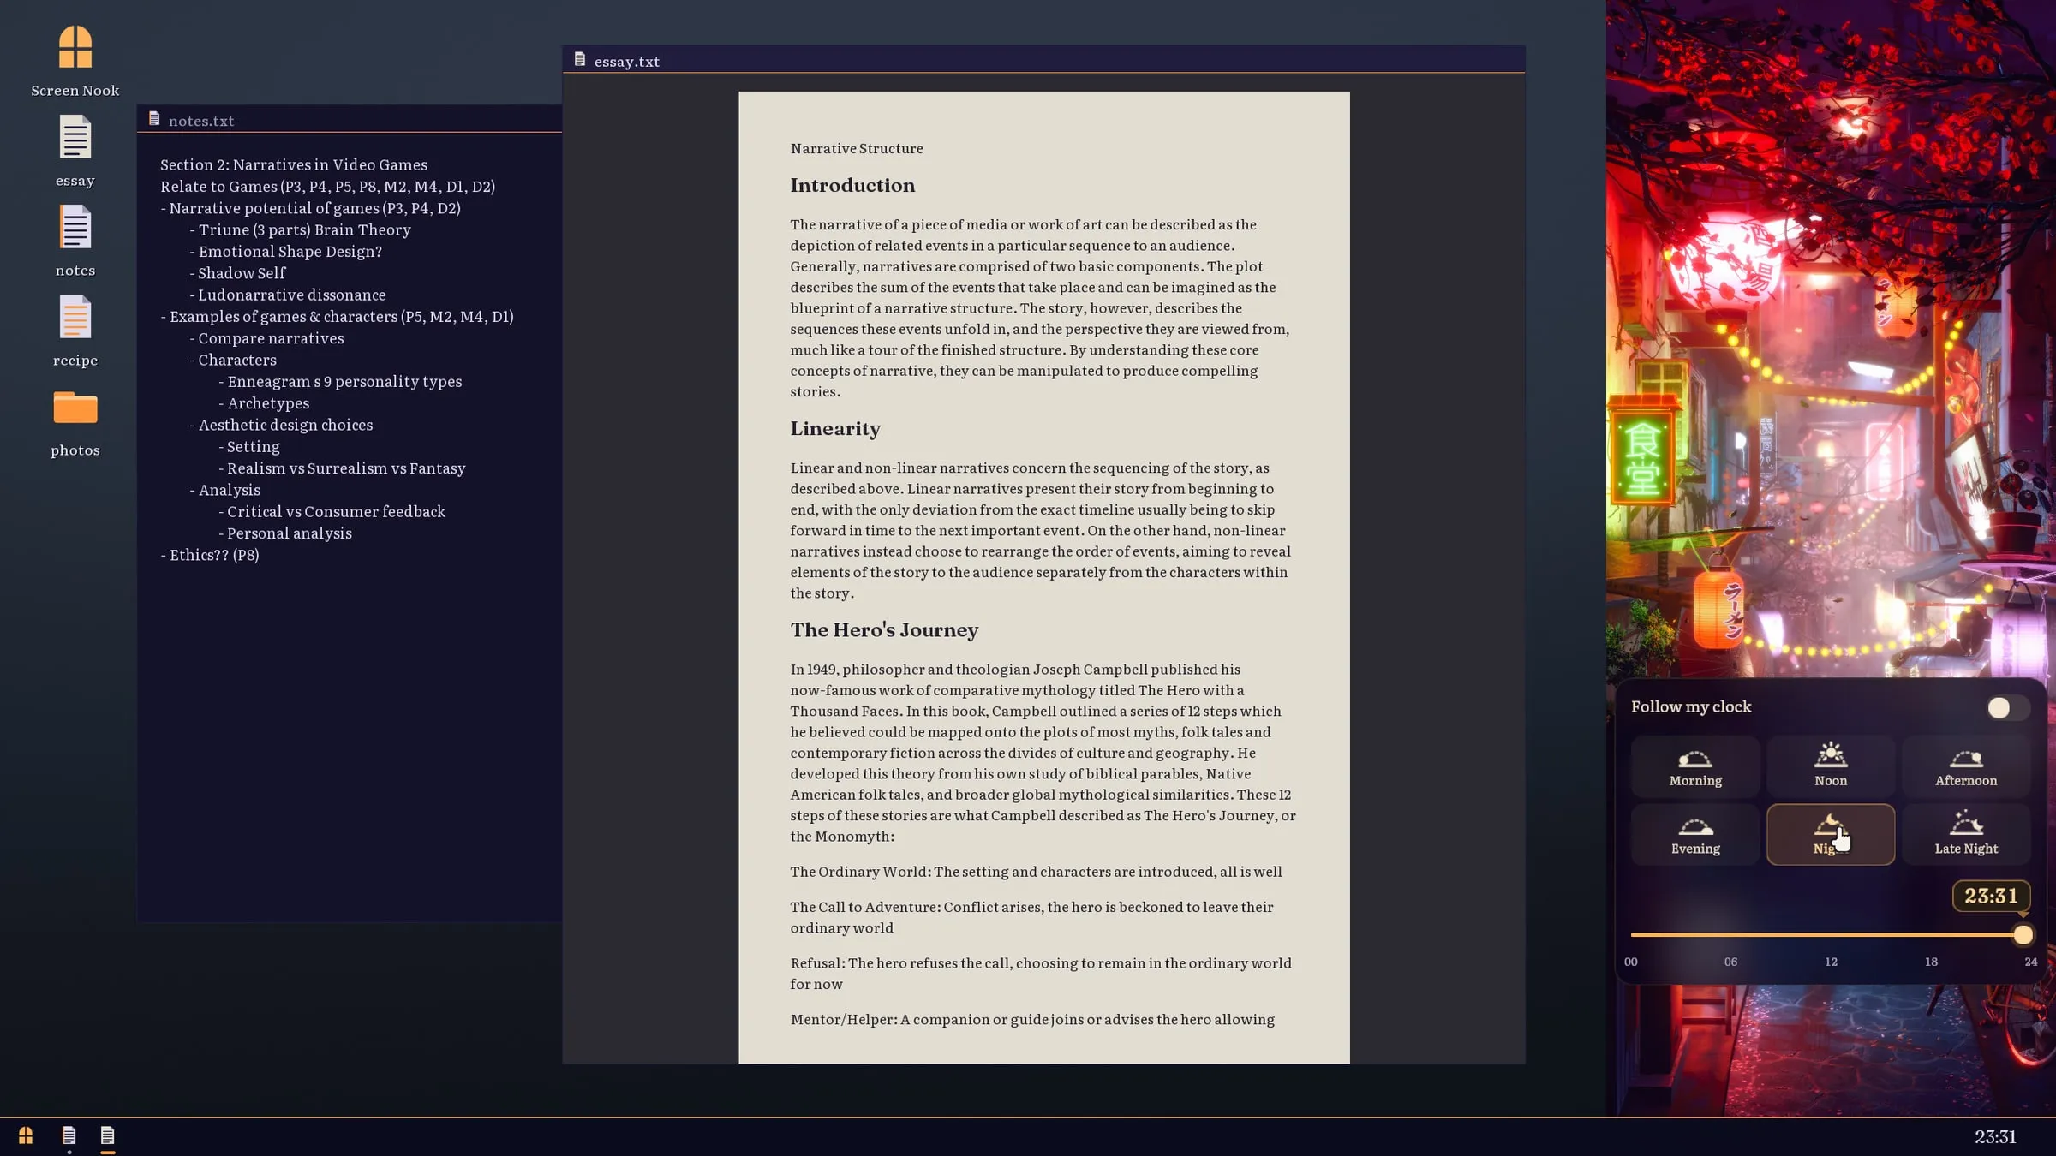Click the Narrative Structure title line
This screenshot has height=1156, width=2056.
click(x=857, y=149)
